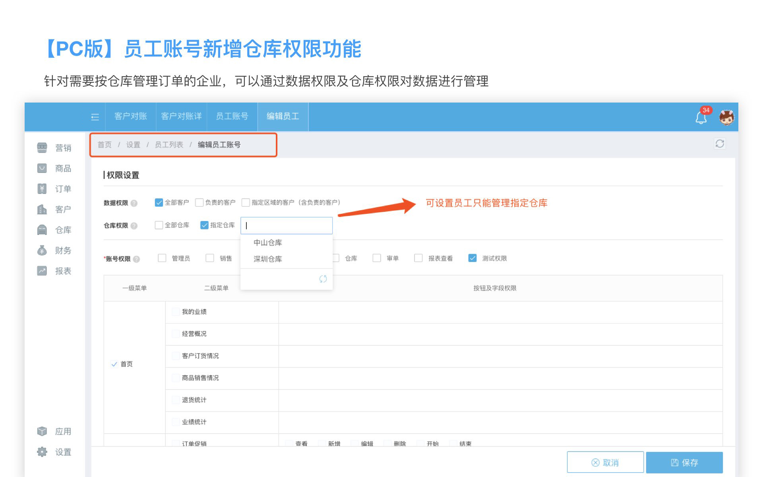
Task: Check the 全部仓库 checkbox
Action: tap(159, 225)
